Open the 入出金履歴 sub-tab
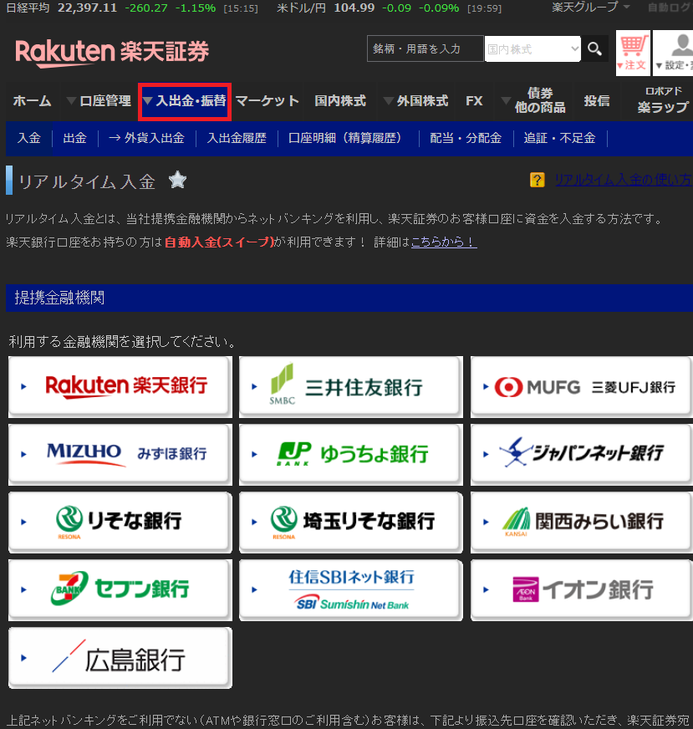 click(x=236, y=138)
